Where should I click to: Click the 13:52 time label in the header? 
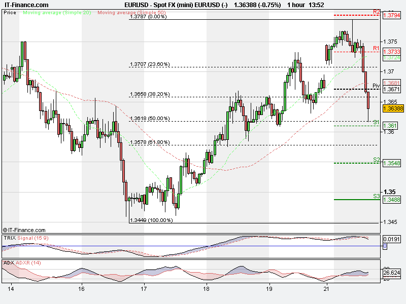tap(316, 5)
